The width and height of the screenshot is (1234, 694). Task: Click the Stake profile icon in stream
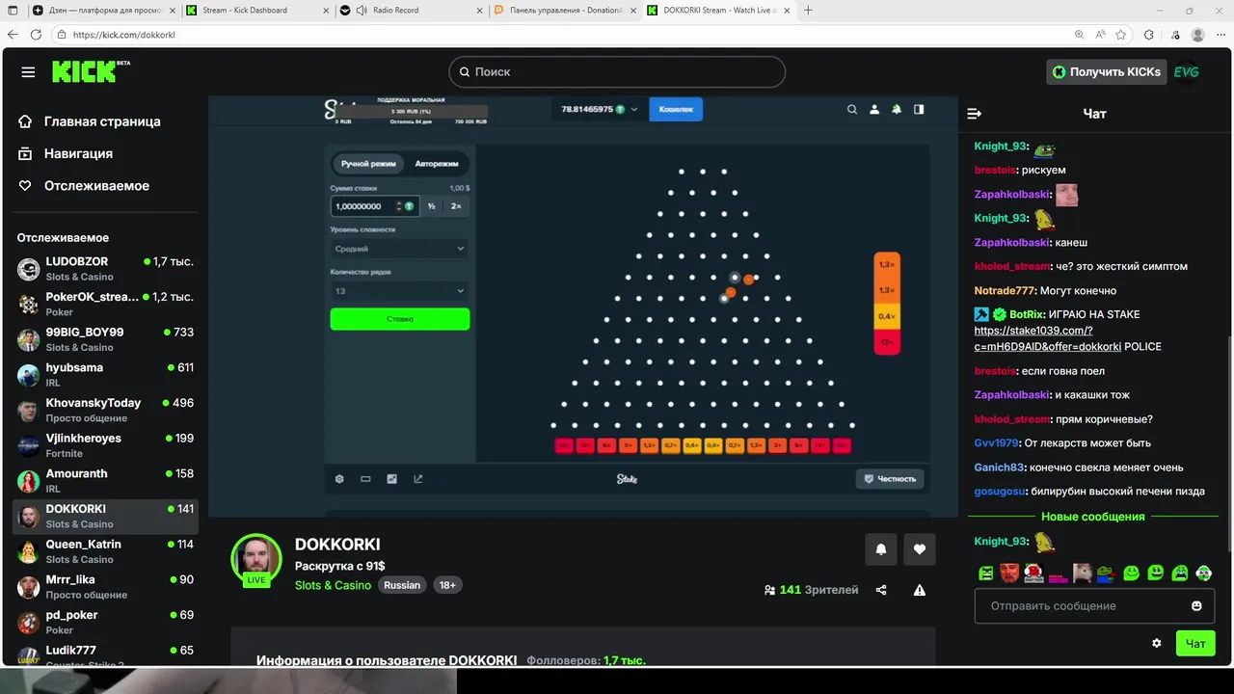tap(874, 110)
